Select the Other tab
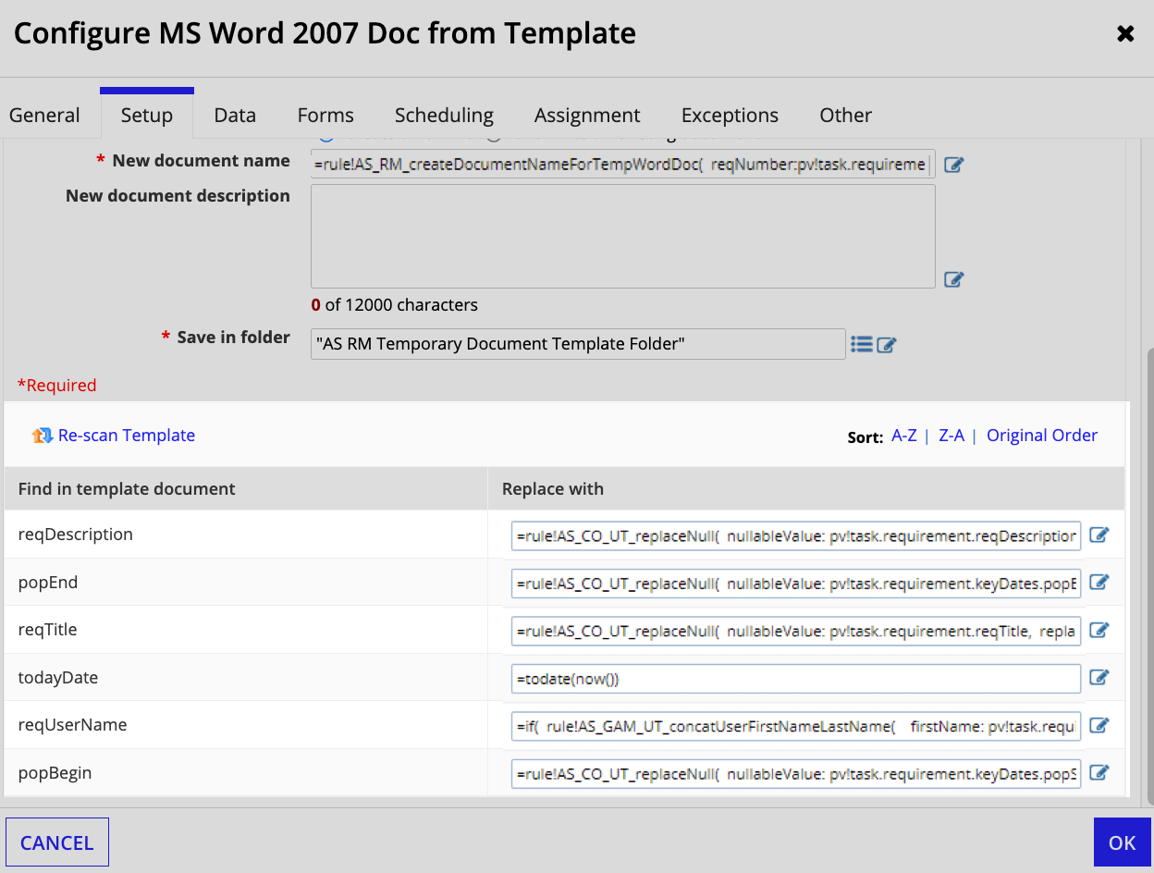This screenshot has width=1154, height=873. 845,116
